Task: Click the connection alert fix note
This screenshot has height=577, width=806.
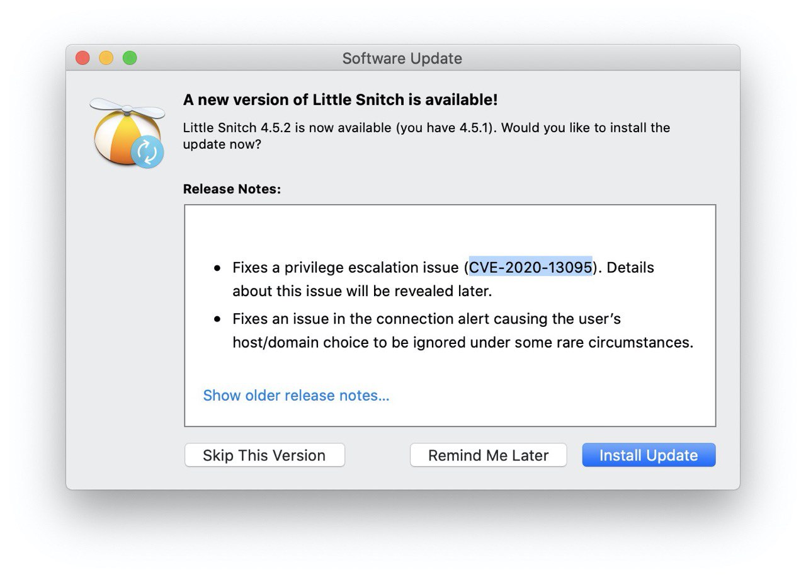Action: [463, 331]
